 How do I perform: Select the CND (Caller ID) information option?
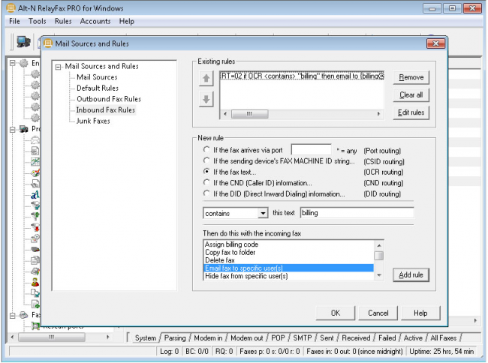206,182
